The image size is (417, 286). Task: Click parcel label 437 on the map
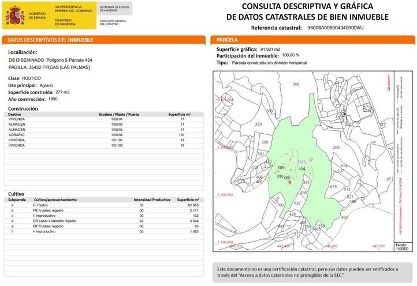297,203
